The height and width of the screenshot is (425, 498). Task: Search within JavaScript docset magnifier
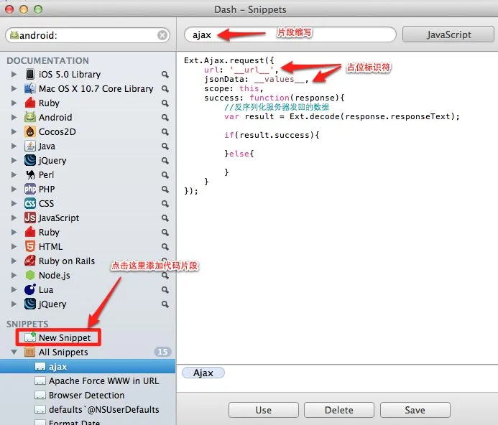(x=165, y=218)
